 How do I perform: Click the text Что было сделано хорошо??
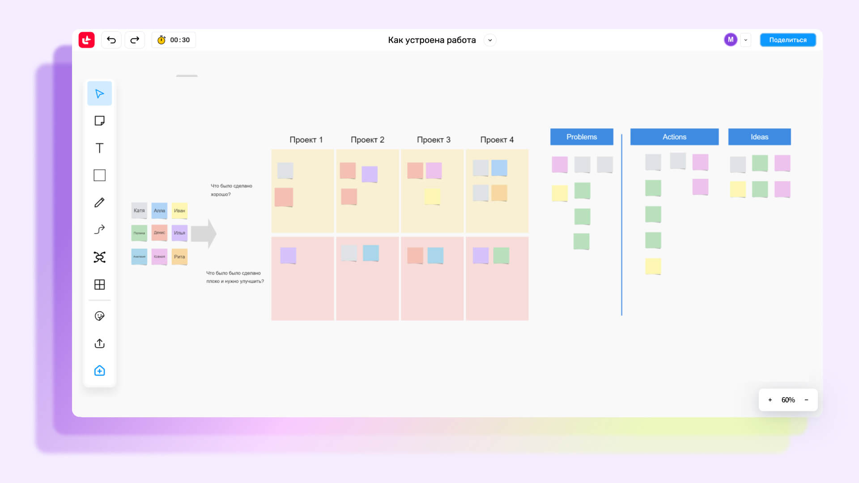(231, 190)
